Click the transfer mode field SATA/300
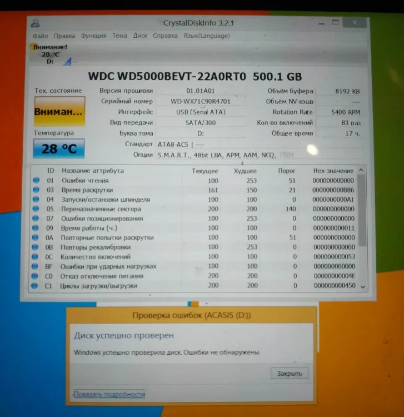 [201, 123]
